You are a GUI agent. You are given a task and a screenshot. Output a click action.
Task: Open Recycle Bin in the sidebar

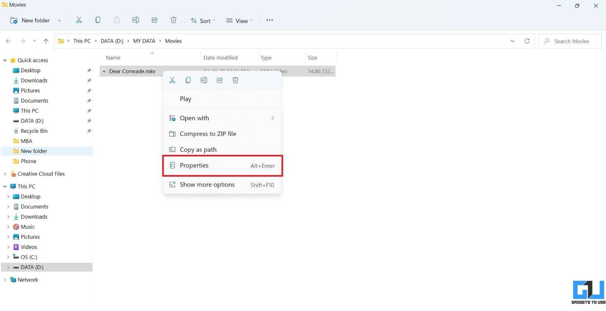pos(34,131)
